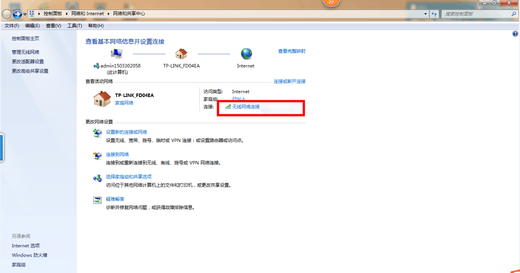
Task: Open the 连接到网络 link
Action: (118, 154)
